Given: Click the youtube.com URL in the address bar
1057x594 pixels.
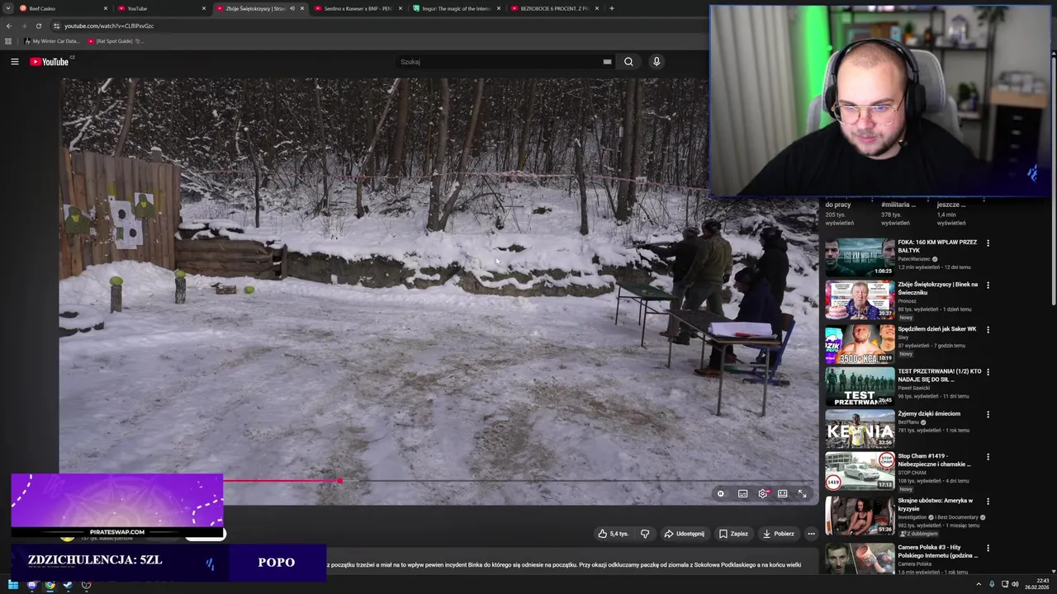Looking at the screenshot, I should click(109, 26).
